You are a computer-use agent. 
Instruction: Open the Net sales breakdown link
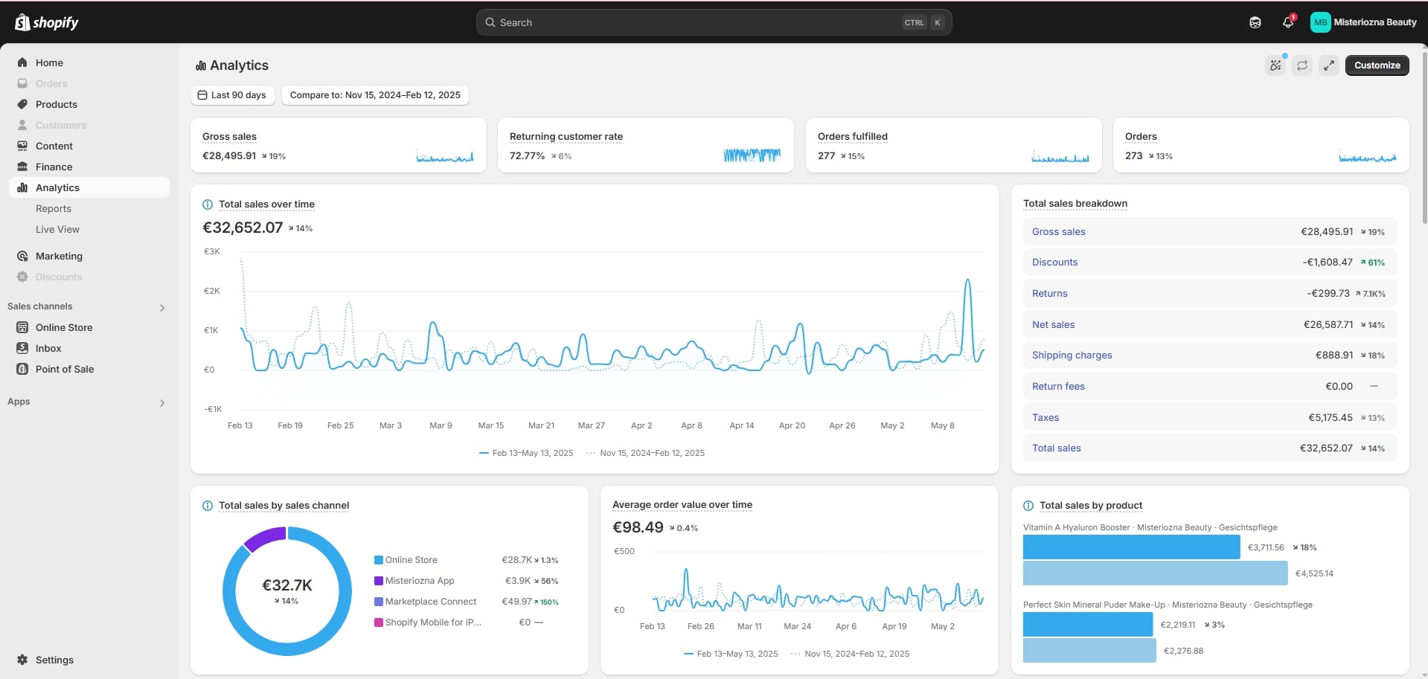pyautogui.click(x=1053, y=325)
